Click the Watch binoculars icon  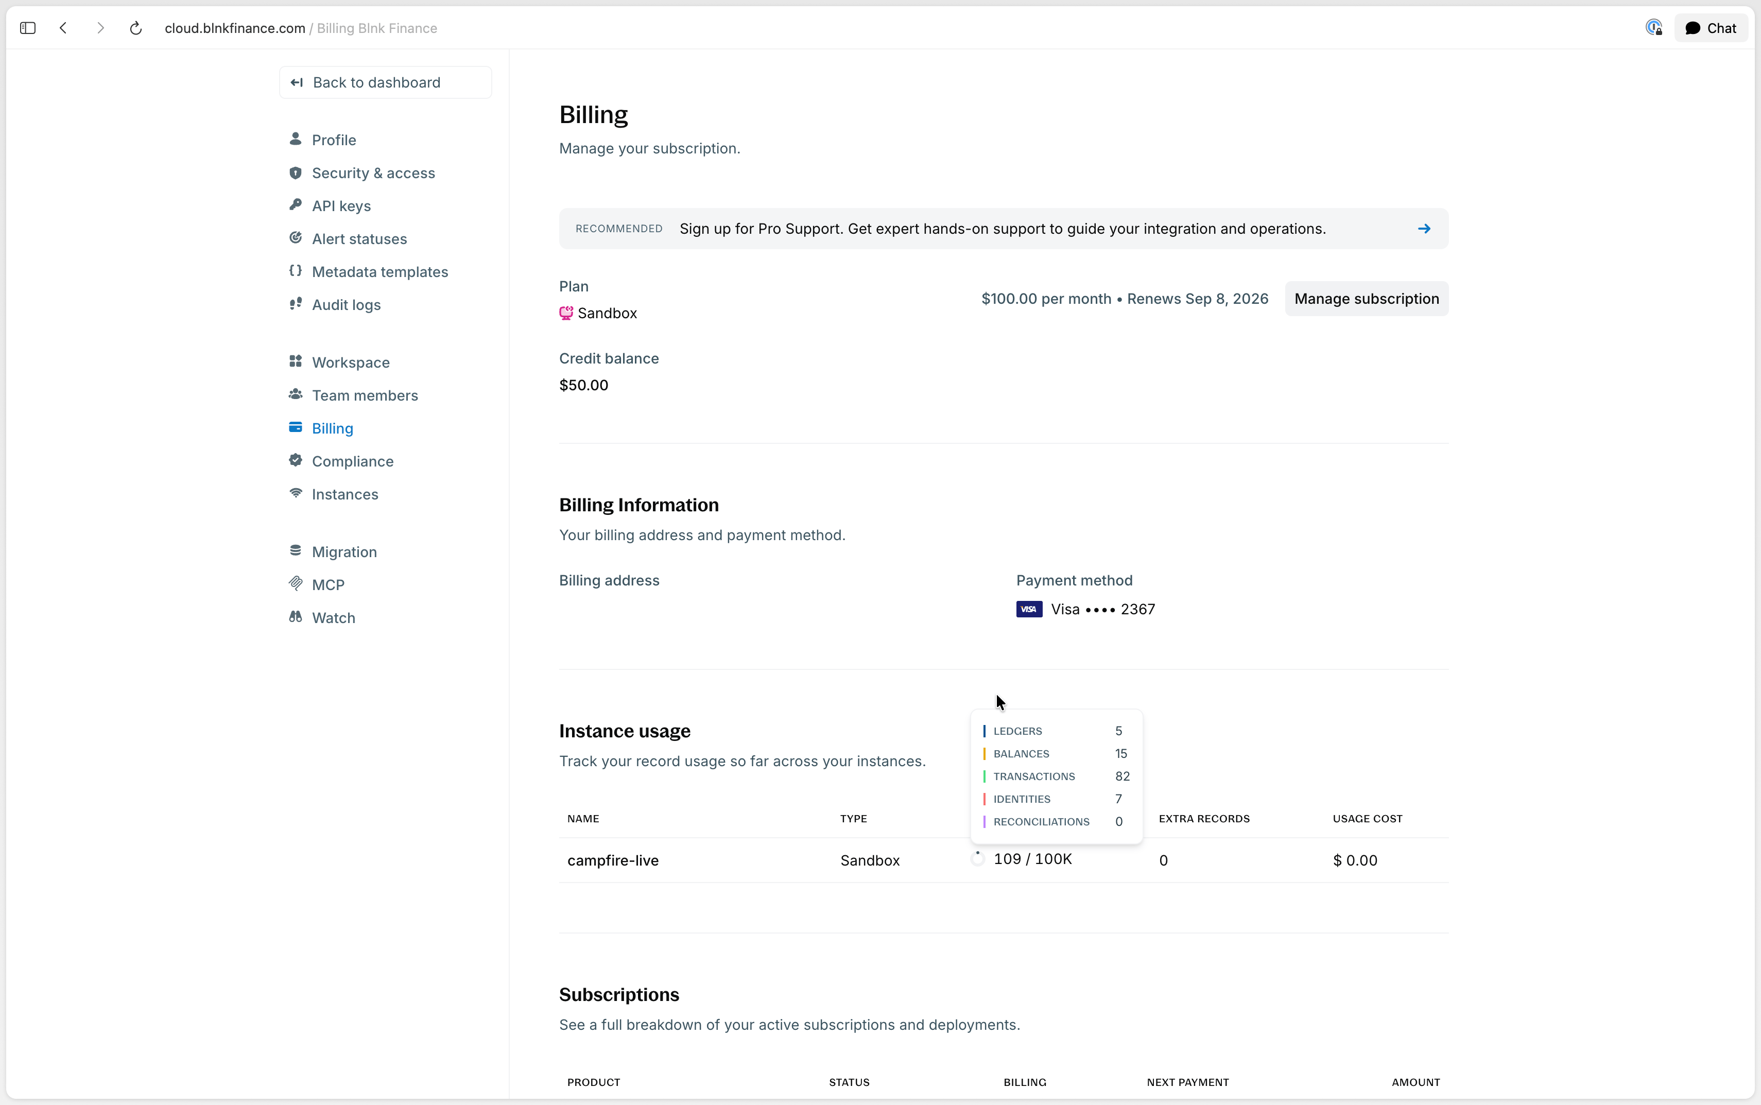[295, 616]
